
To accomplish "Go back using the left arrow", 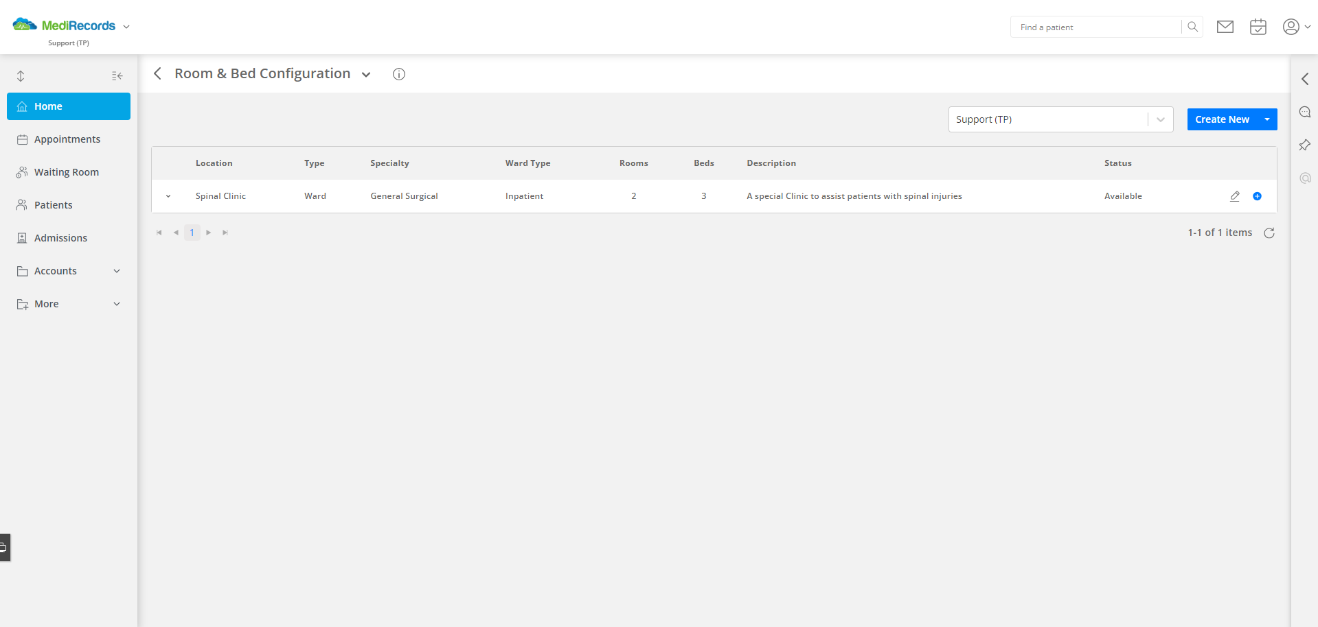I will pos(157,73).
